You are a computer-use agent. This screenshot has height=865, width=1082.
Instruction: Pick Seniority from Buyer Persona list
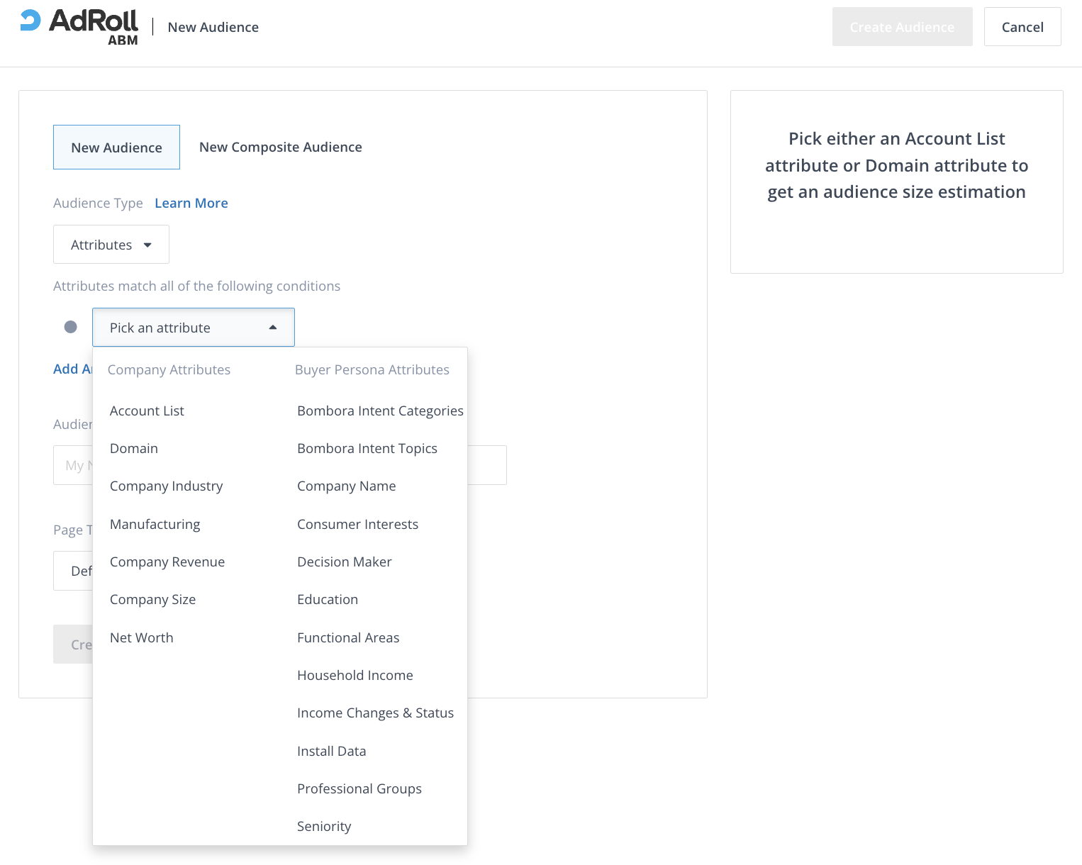324,827
